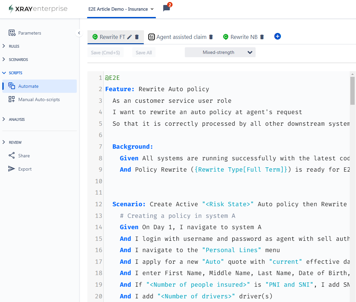This screenshot has height=302, width=356.
Task: Click the Share icon in sidebar
Action: (12, 155)
